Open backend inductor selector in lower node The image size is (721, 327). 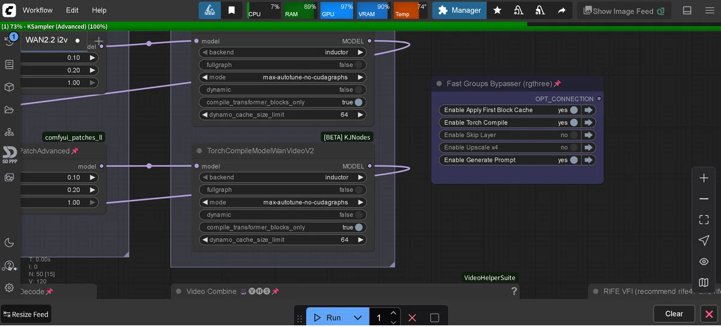pos(282,178)
